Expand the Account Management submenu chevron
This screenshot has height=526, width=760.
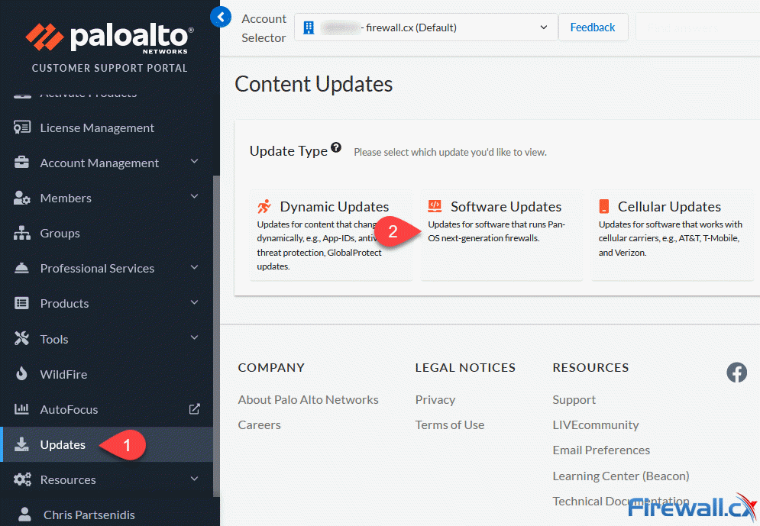click(x=194, y=161)
